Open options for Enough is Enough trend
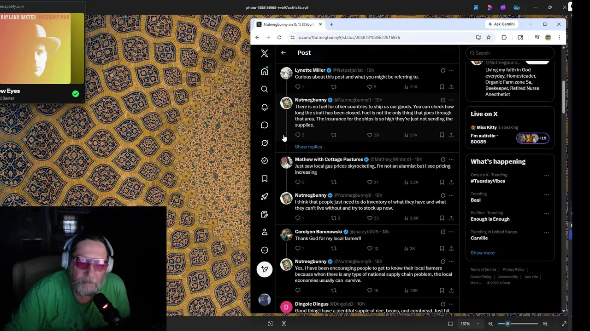590x331 pixels. (546, 214)
